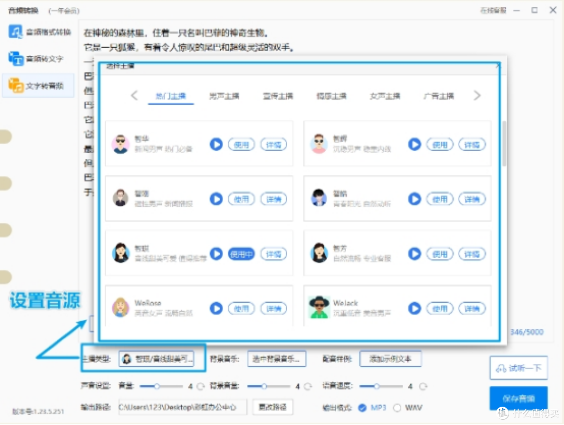Play the 青春阳光 voice preview
This screenshot has height=425, width=564.
[x=414, y=199]
